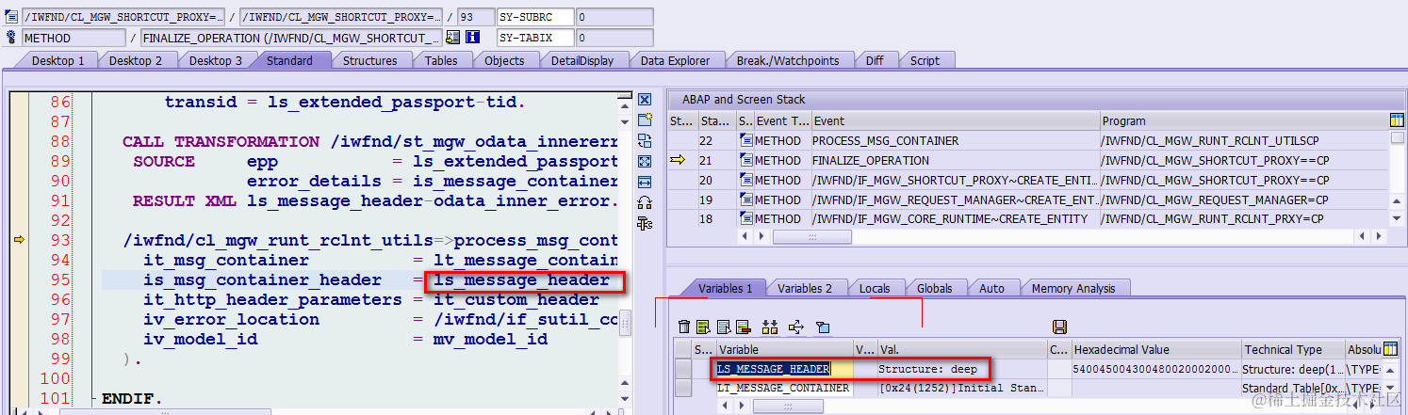
Task: Close the tool using the X side icon
Action: pos(645,100)
